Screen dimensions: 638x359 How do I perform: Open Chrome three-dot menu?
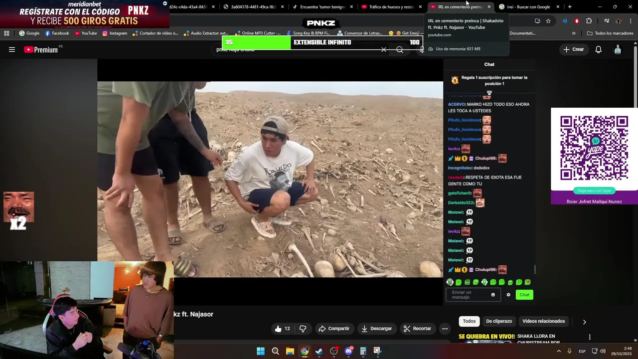[x=631, y=21]
